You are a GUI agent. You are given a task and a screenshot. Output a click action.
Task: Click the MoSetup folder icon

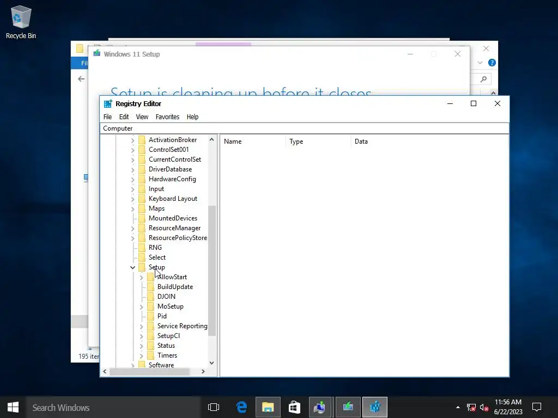pos(150,306)
